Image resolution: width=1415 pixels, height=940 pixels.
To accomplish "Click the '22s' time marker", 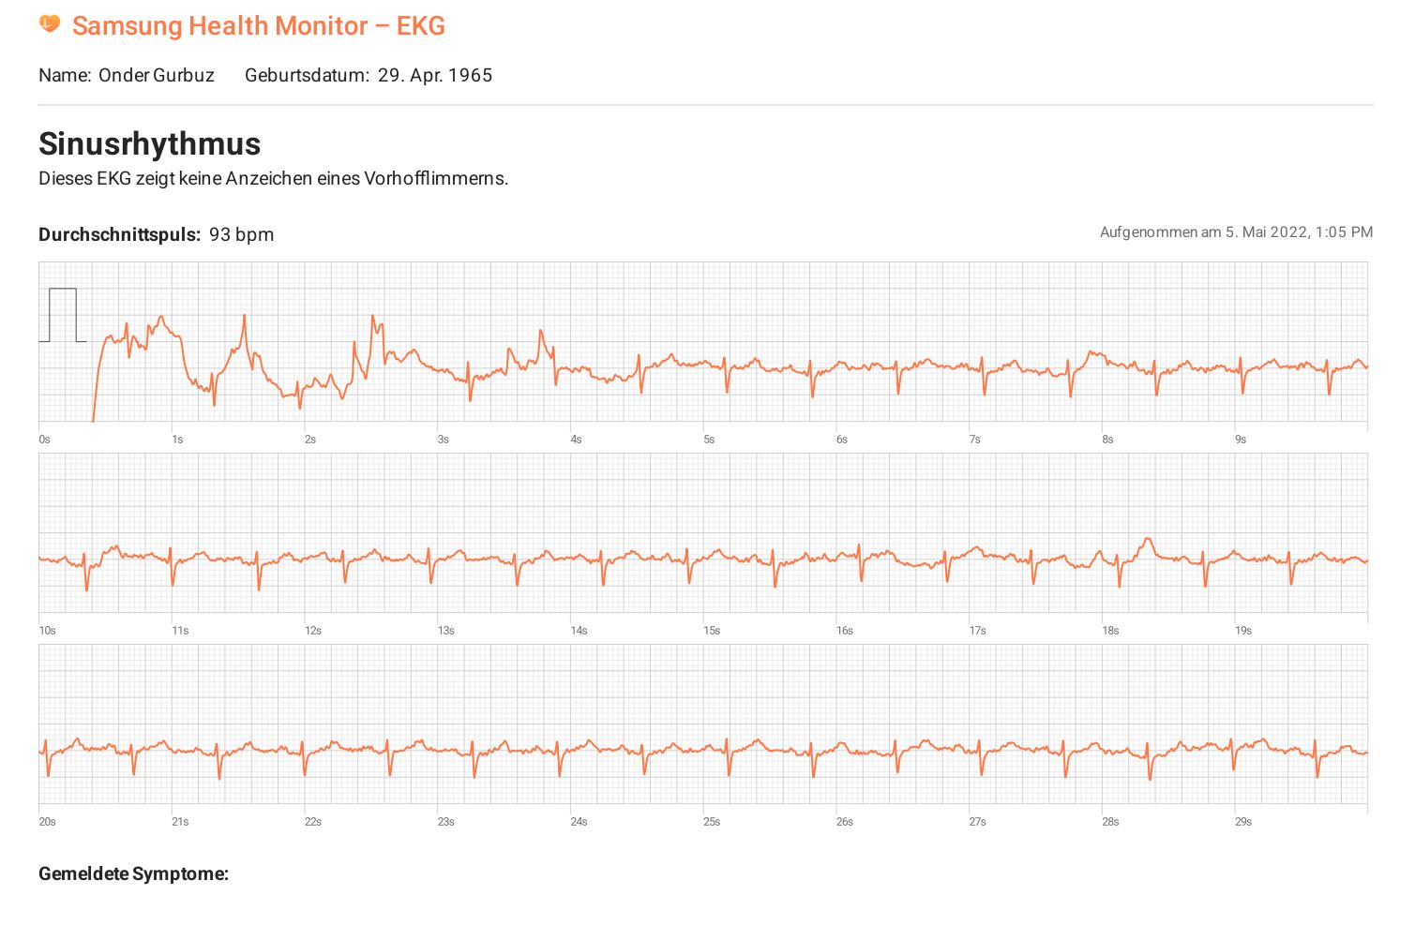I will pos(313,821).
